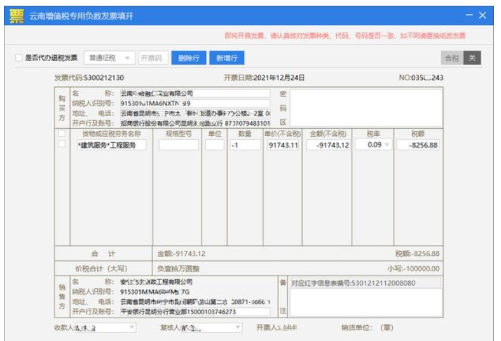The height and width of the screenshot is (341, 501).
Task: Open the 税率 dropdown showing 0.09
Action: coord(373,145)
